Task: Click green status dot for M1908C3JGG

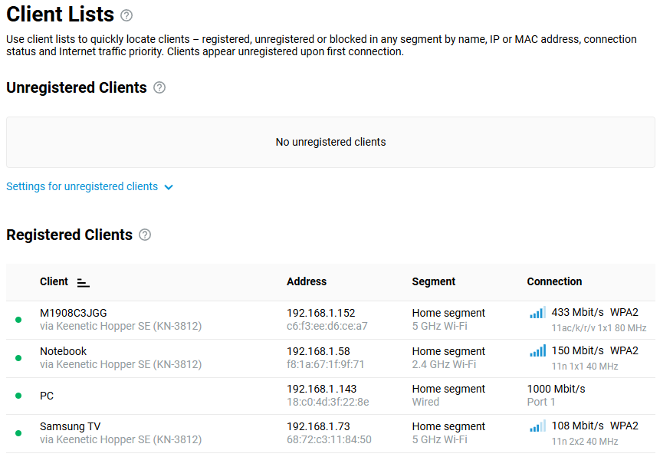Action: point(18,320)
